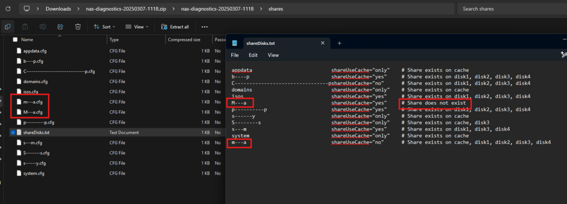Click the Text Document type cell
The height and width of the screenshot is (204, 567).
click(x=124, y=132)
